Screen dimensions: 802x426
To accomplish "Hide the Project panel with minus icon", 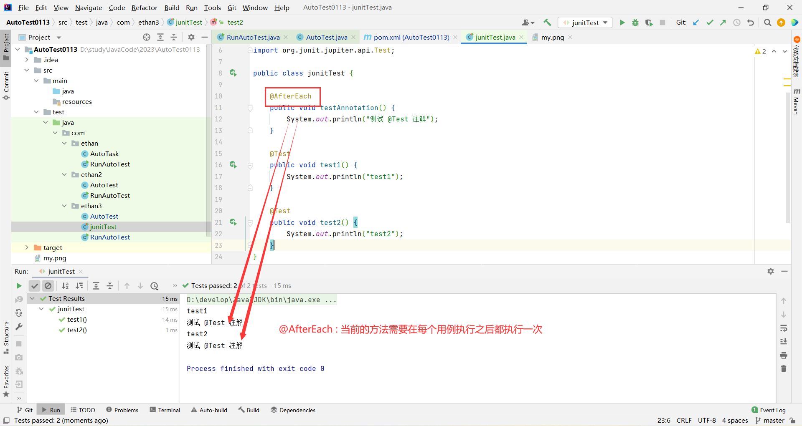I will [x=205, y=37].
